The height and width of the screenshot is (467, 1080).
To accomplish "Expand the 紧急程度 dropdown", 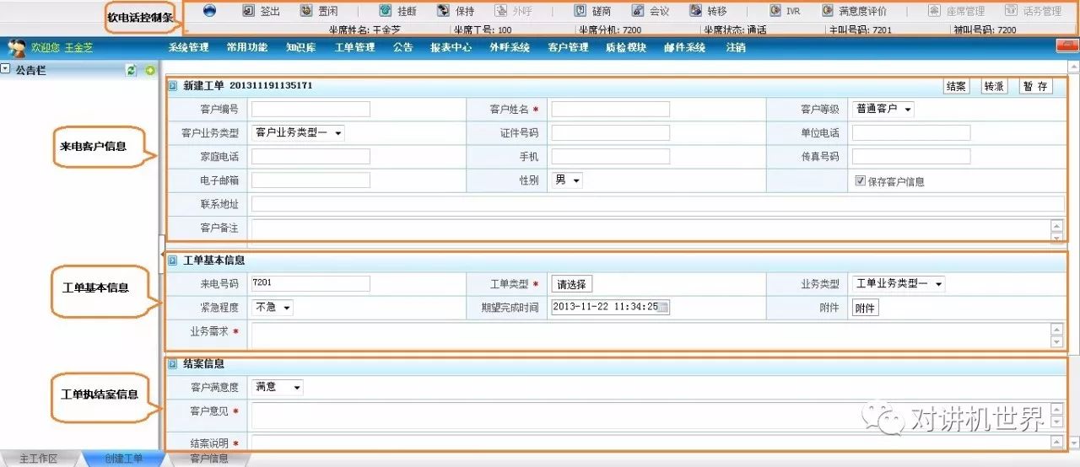I will point(273,308).
